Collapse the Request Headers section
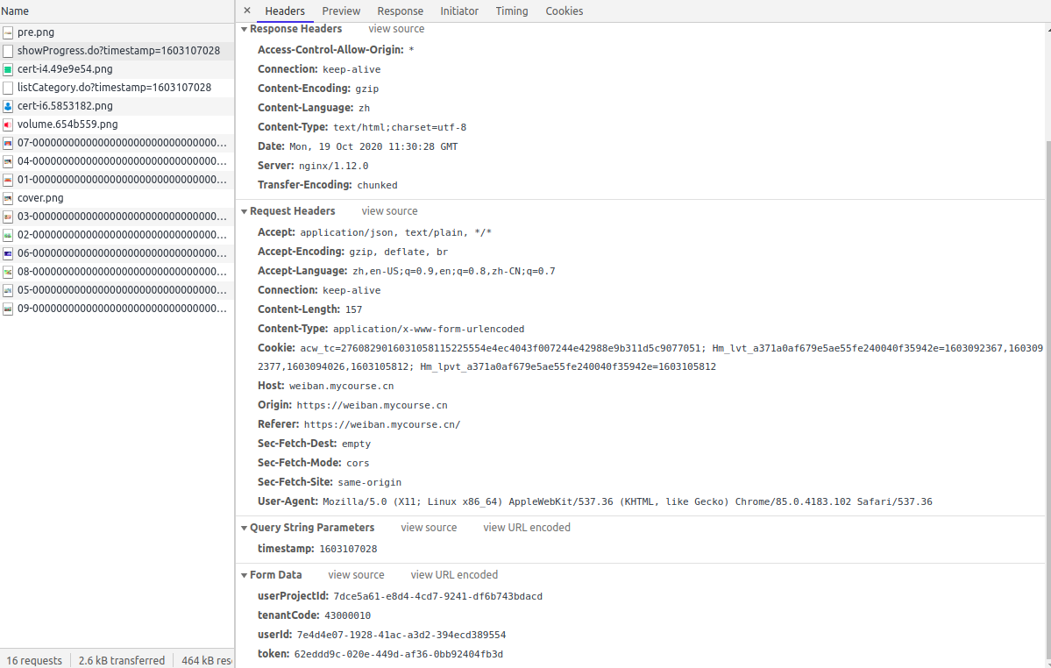Viewport: 1051px width, 668px height. coord(244,210)
